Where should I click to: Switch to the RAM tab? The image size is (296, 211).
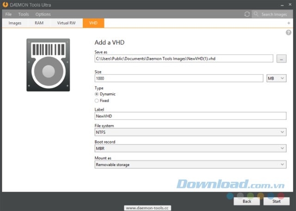click(x=39, y=23)
